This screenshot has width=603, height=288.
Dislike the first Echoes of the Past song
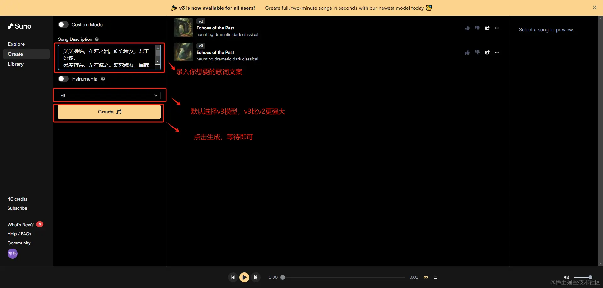(x=477, y=28)
